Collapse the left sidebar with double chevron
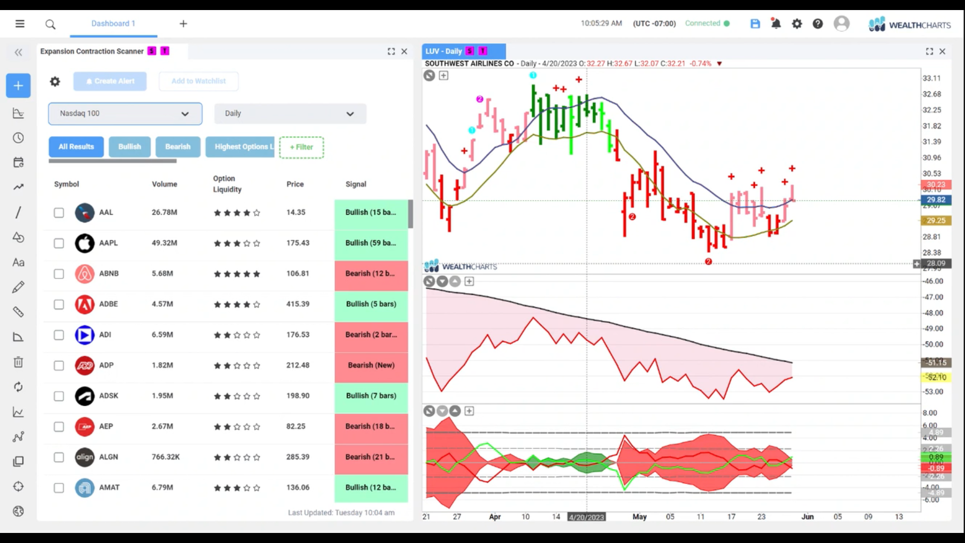This screenshot has height=543, width=965. coord(19,52)
